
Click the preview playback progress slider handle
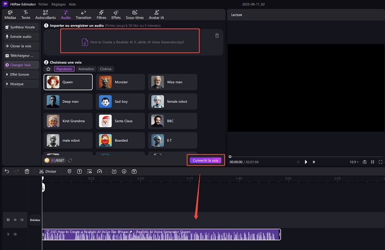coord(230,157)
